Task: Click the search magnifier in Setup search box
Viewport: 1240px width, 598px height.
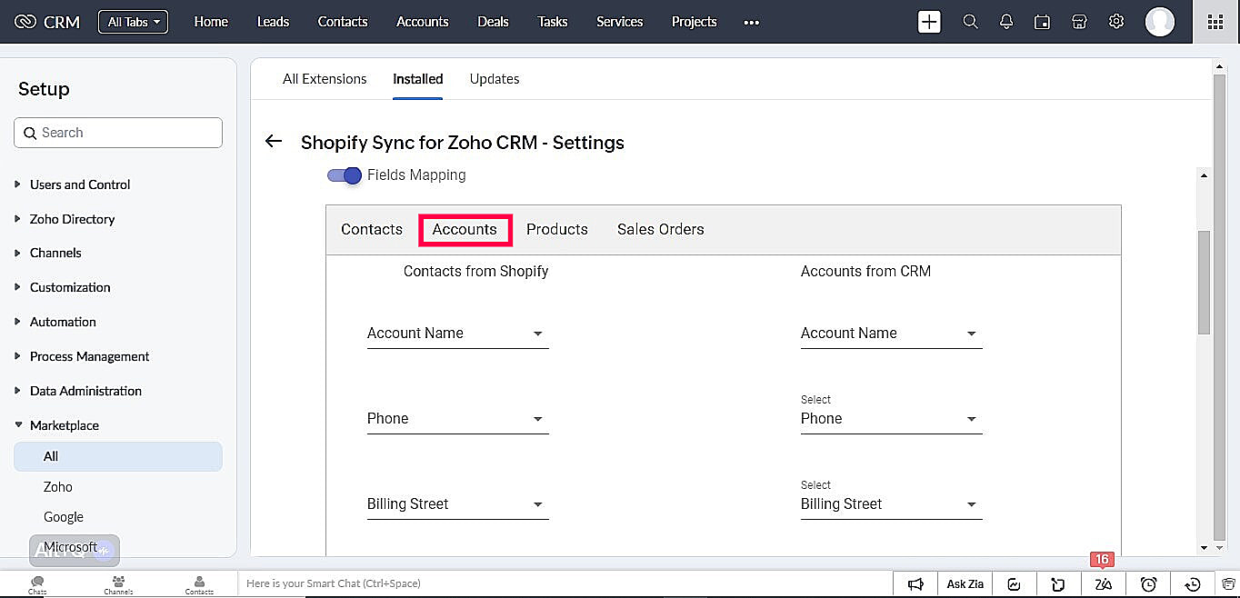Action: tap(30, 133)
